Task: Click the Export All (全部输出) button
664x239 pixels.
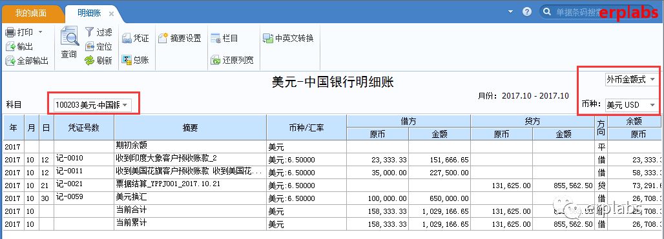Action: (26, 61)
